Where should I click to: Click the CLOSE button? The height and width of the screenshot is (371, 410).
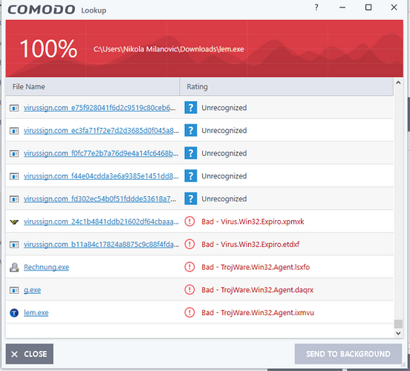click(30, 354)
